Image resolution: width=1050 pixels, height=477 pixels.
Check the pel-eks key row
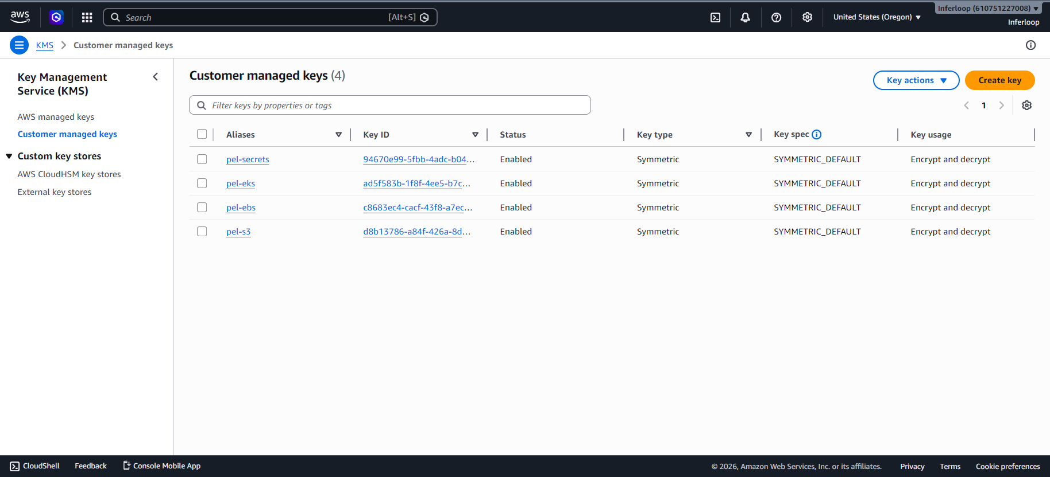(x=202, y=183)
